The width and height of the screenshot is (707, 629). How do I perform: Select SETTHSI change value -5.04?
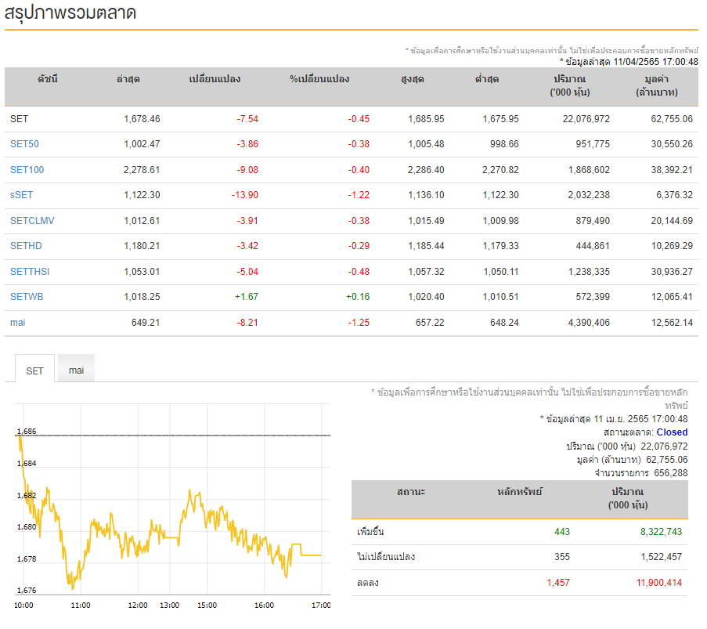click(x=247, y=272)
